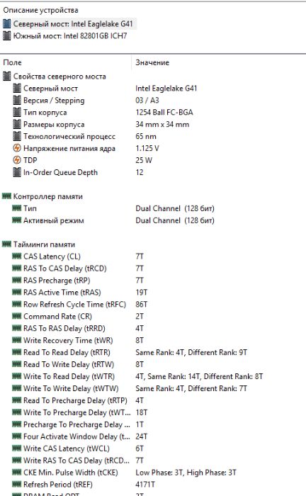Select the value 1.125 V
Viewport: 306px width, 496px height.
pos(147,148)
